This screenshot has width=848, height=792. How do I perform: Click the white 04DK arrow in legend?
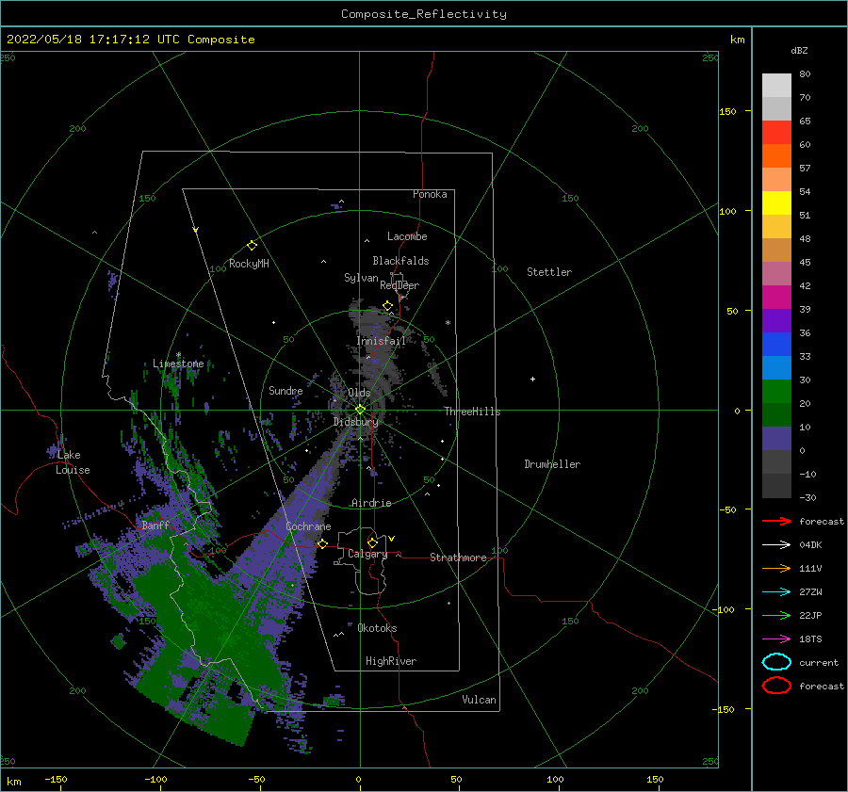pyautogui.click(x=776, y=544)
